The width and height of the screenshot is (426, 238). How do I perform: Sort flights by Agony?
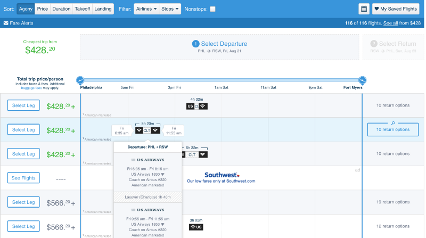pyautogui.click(x=26, y=9)
